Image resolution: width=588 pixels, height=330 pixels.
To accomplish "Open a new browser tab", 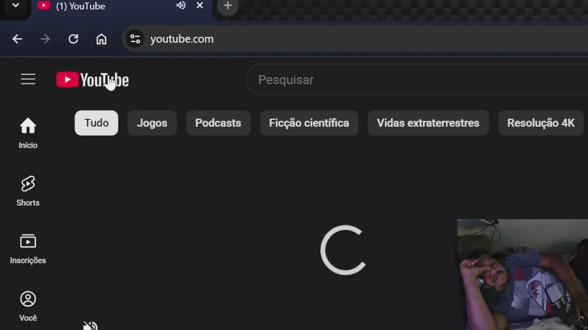I will (x=228, y=5).
